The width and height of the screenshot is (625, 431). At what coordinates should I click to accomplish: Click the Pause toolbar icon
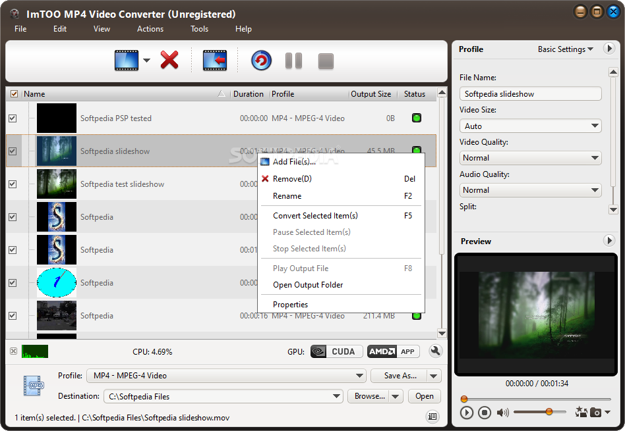294,61
